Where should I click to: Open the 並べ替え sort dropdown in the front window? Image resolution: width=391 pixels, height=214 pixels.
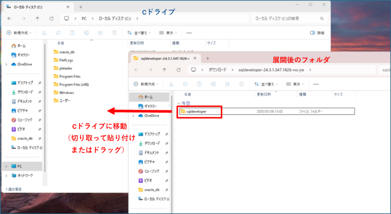[267, 84]
